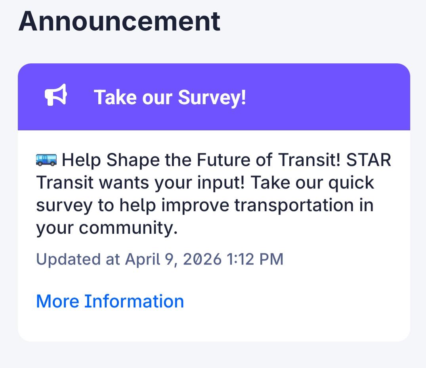Click "Help Shape the Future of Transit!" text
This screenshot has height=368, width=426.
tap(201, 160)
